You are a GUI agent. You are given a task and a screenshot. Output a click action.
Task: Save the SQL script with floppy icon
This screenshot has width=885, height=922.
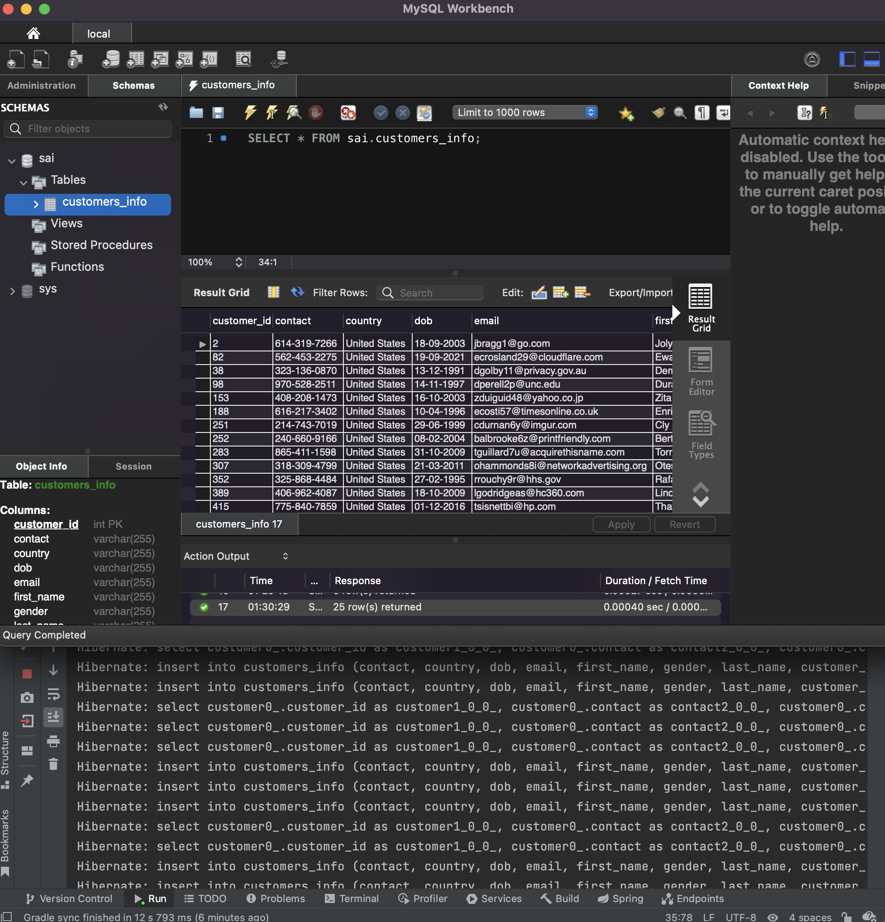pos(218,112)
